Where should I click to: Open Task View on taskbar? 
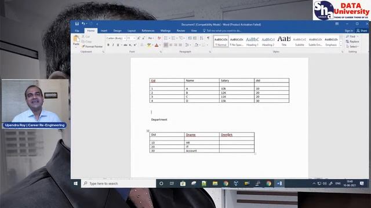pyautogui.click(x=172, y=183)
